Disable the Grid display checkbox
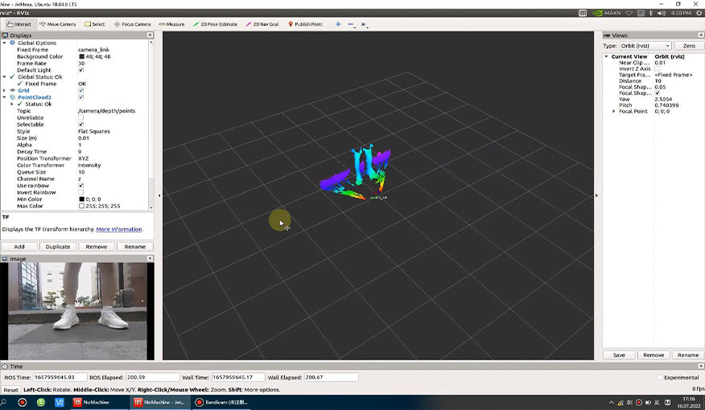The height and width of the screenshot is (410, 705). point(81,91)
